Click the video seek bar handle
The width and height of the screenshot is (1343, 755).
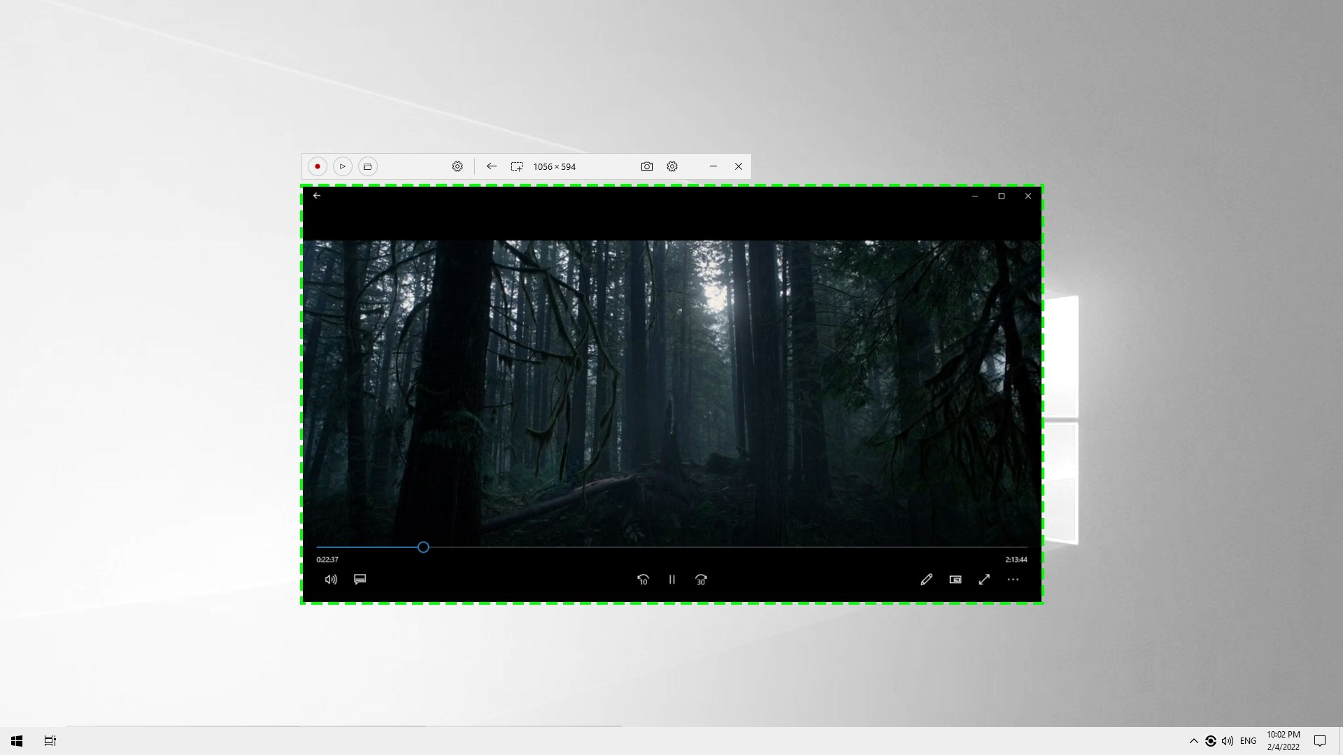click(x=423, y=547)
